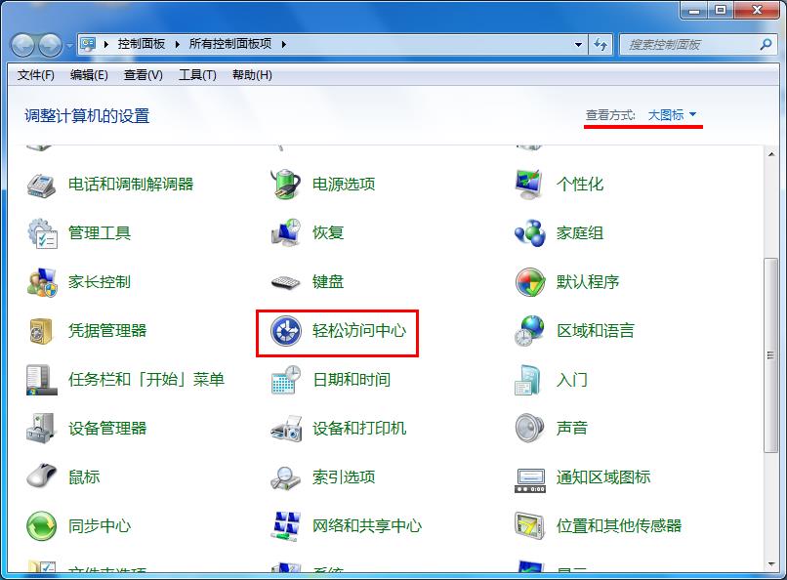The height and width of the screenshot is (580, 787).
Task: Click the 所有控制面板项 breadcrumb
Action: 229,44
